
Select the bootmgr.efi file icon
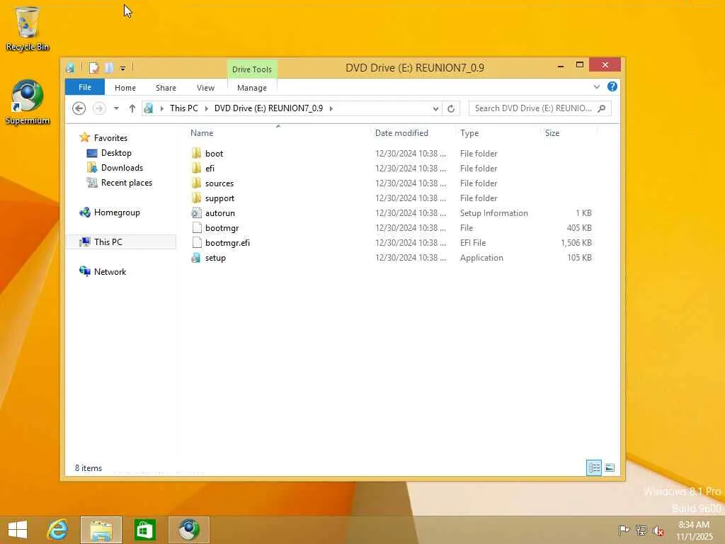click(x=197, y=242)
